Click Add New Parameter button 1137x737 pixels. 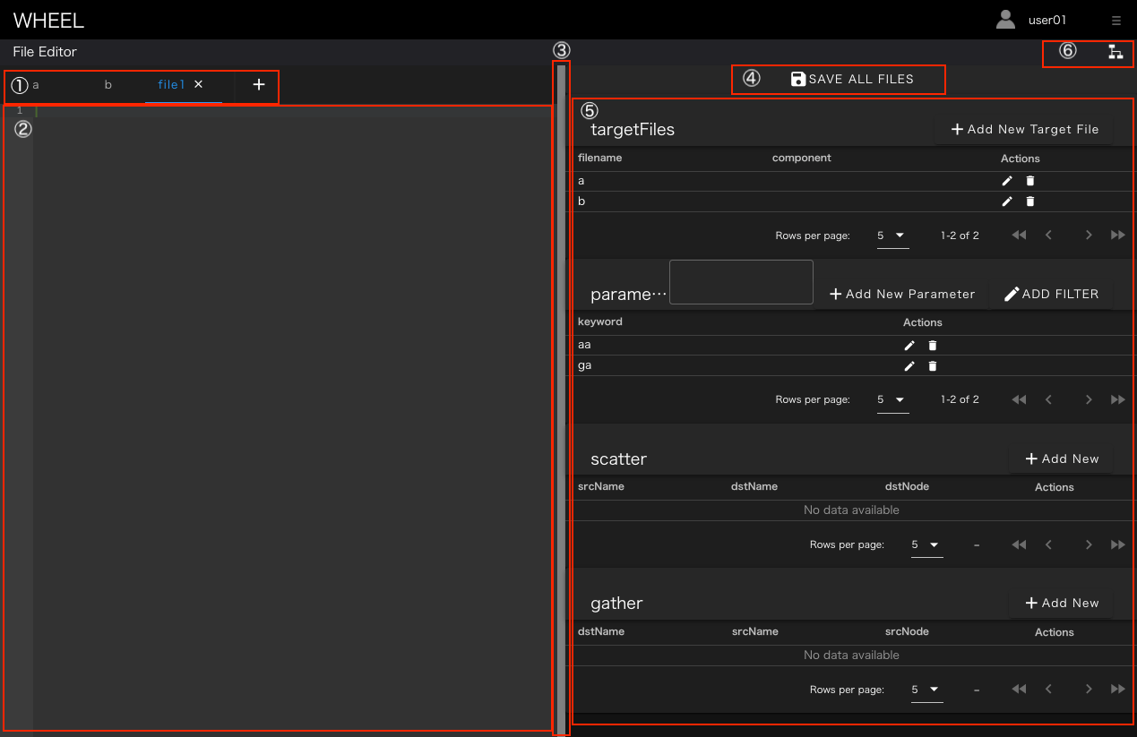[901, 294]
